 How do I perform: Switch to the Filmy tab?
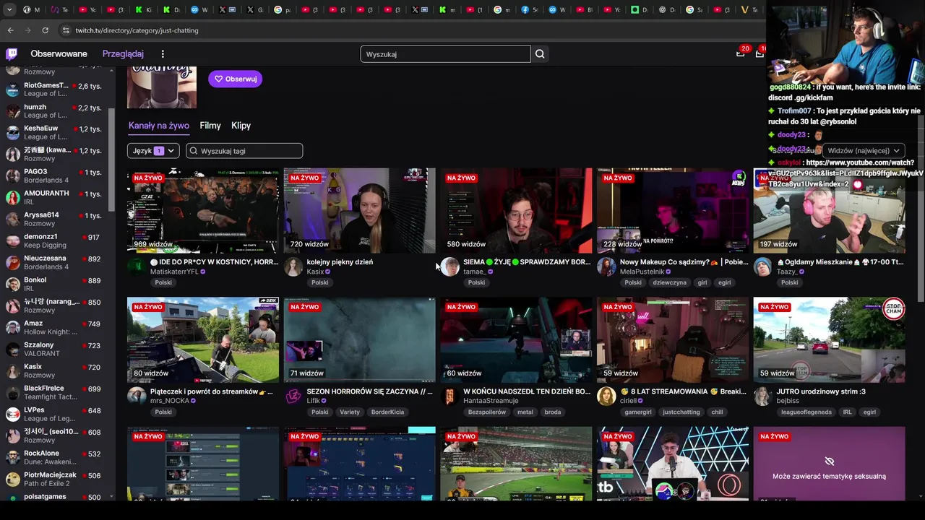(210, 126)
